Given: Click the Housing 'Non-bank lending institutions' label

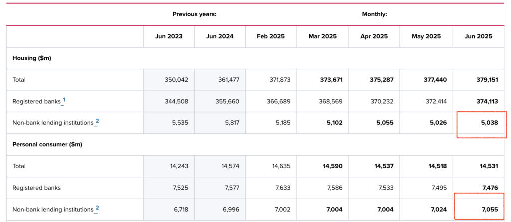Looking at the screenshot, I should pyautogui.click(x=53, y=123).
